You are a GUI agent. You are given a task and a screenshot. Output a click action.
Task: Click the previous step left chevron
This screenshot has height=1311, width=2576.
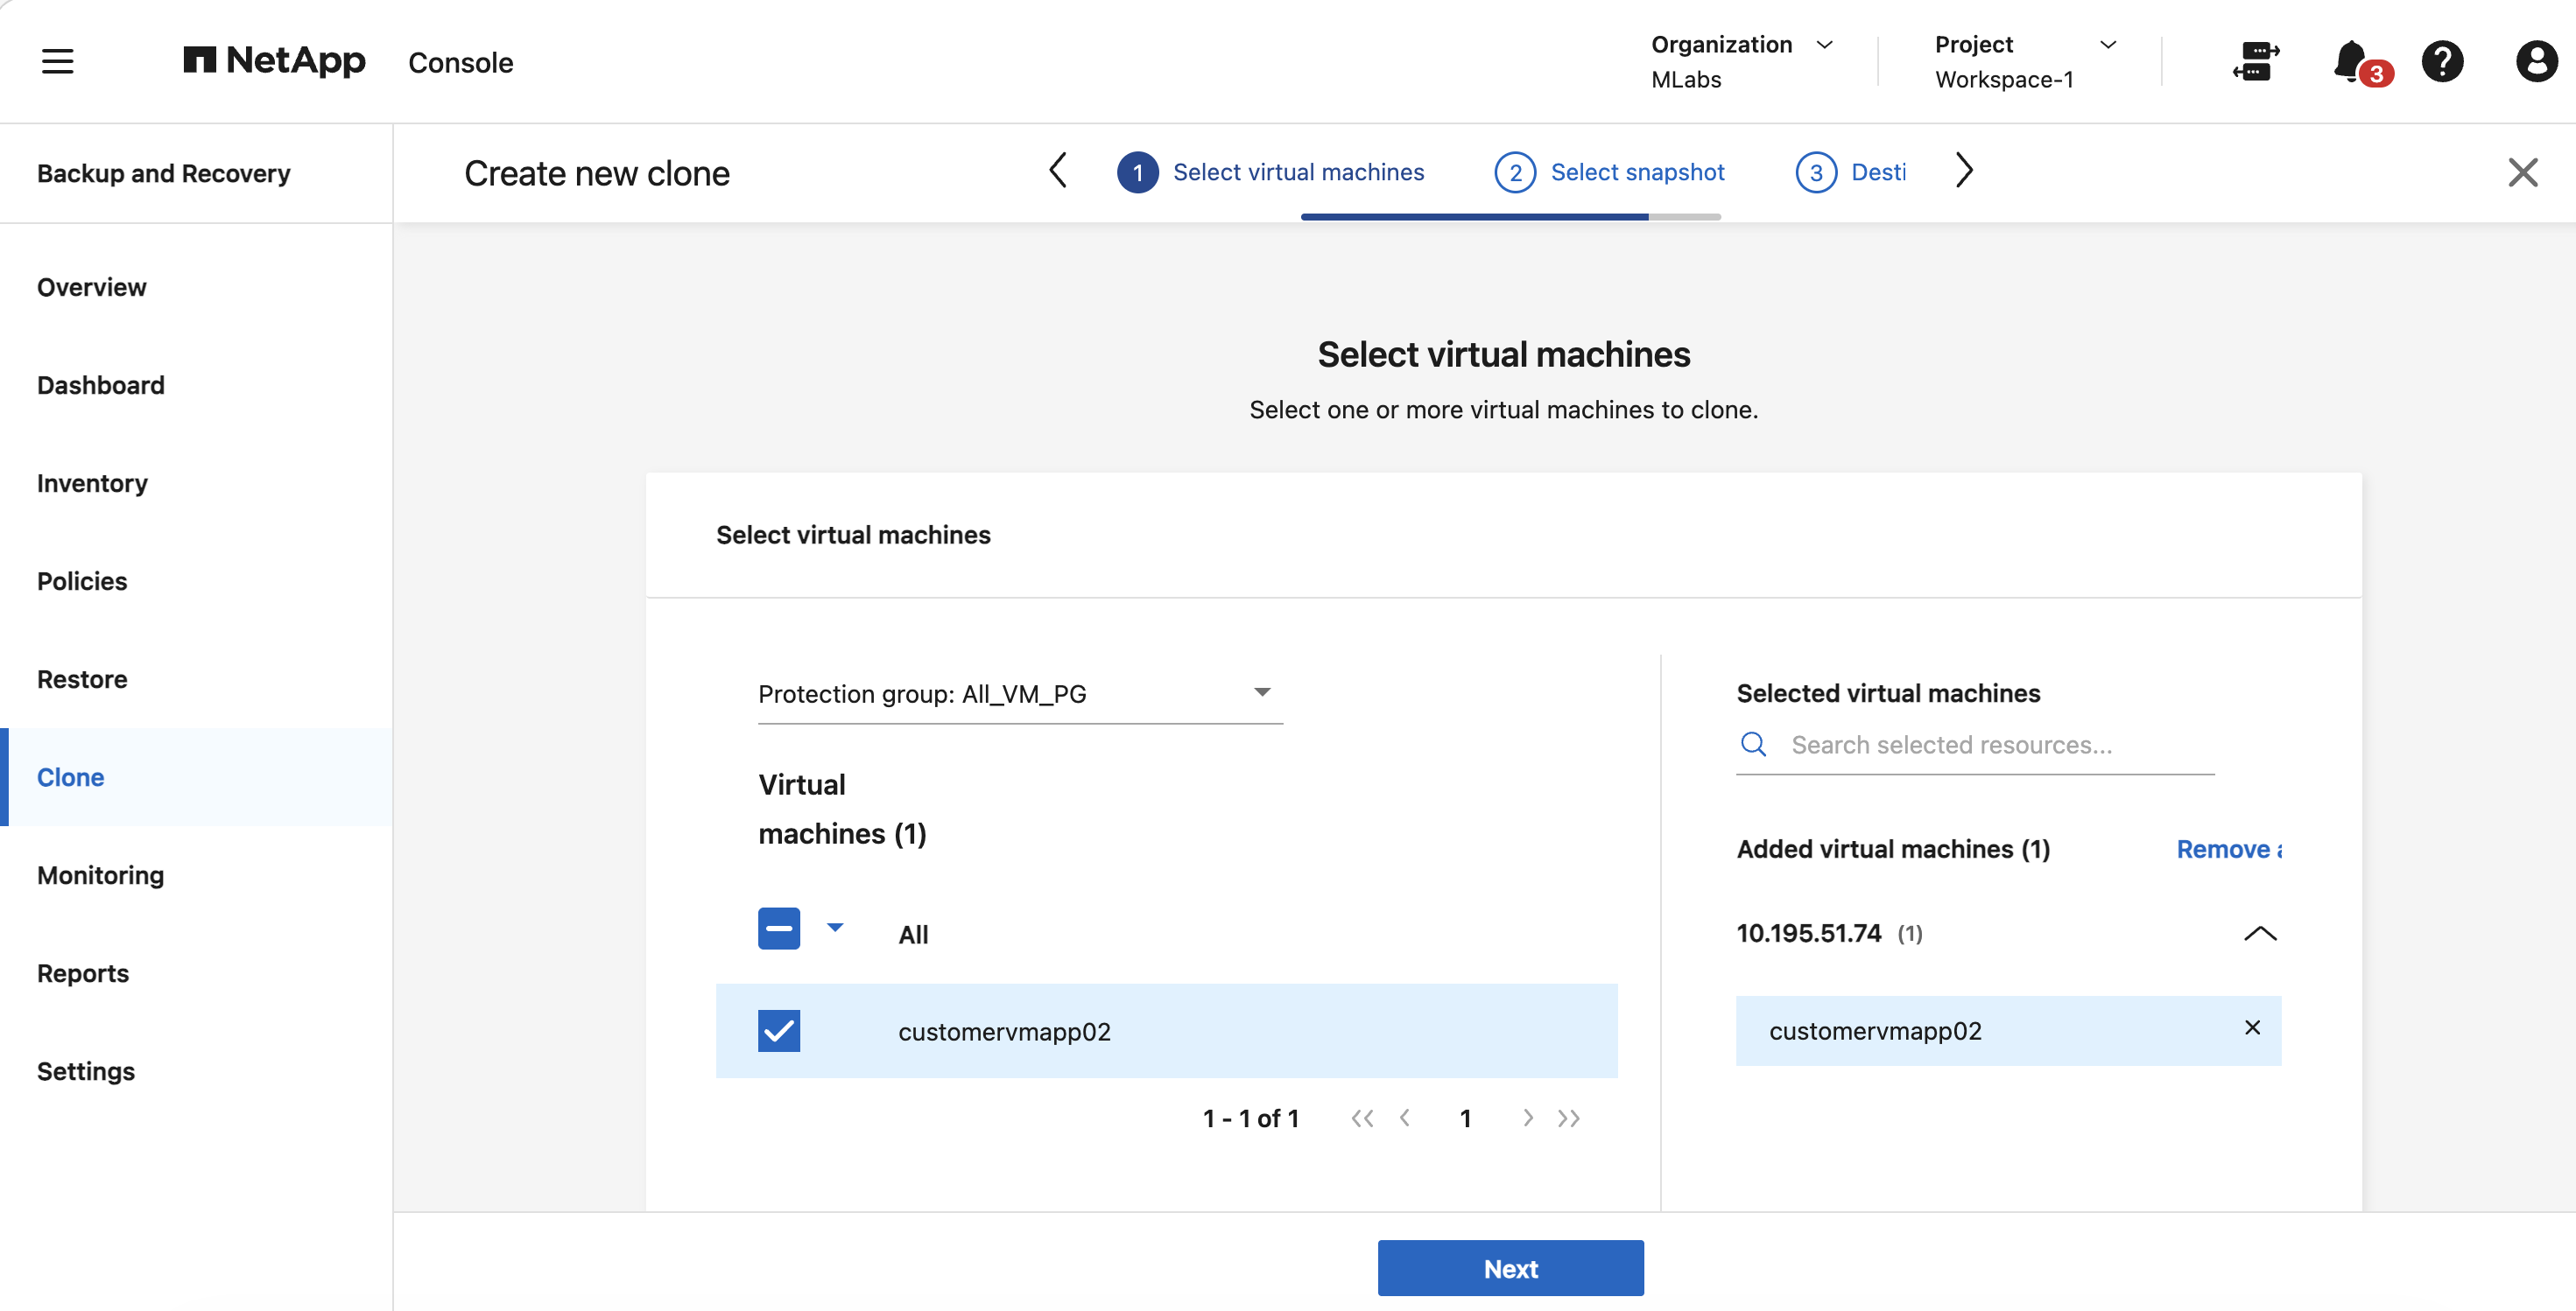[1058, 171]
